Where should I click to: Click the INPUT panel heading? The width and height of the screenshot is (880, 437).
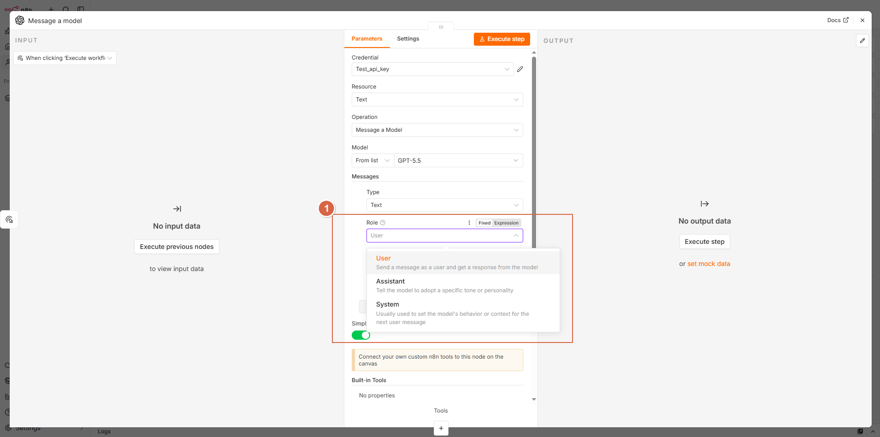[x=26, y=41]
